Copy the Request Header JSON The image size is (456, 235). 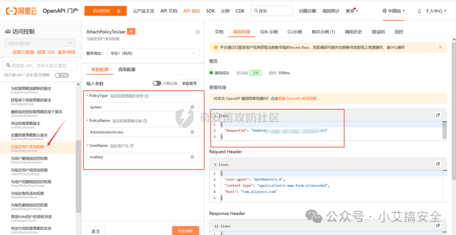click(x=438, y=164)
